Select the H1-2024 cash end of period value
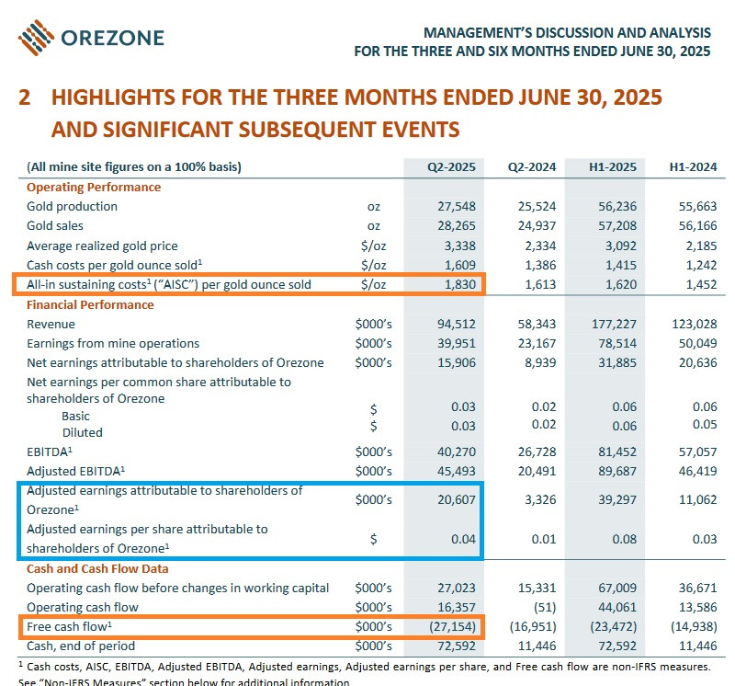 (x=695, y=646)
